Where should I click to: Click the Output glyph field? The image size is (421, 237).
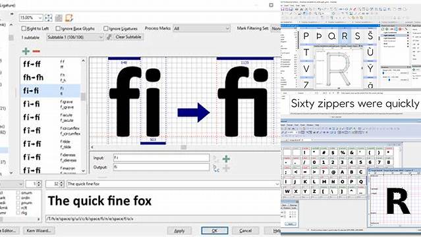point(161,167)
